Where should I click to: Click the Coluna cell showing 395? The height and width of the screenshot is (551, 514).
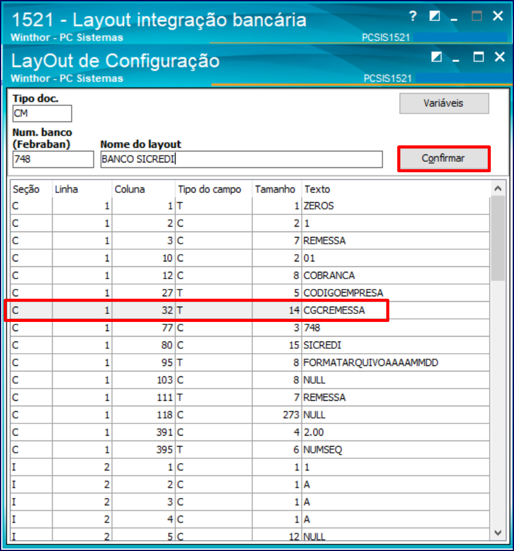tap(144, 450)
